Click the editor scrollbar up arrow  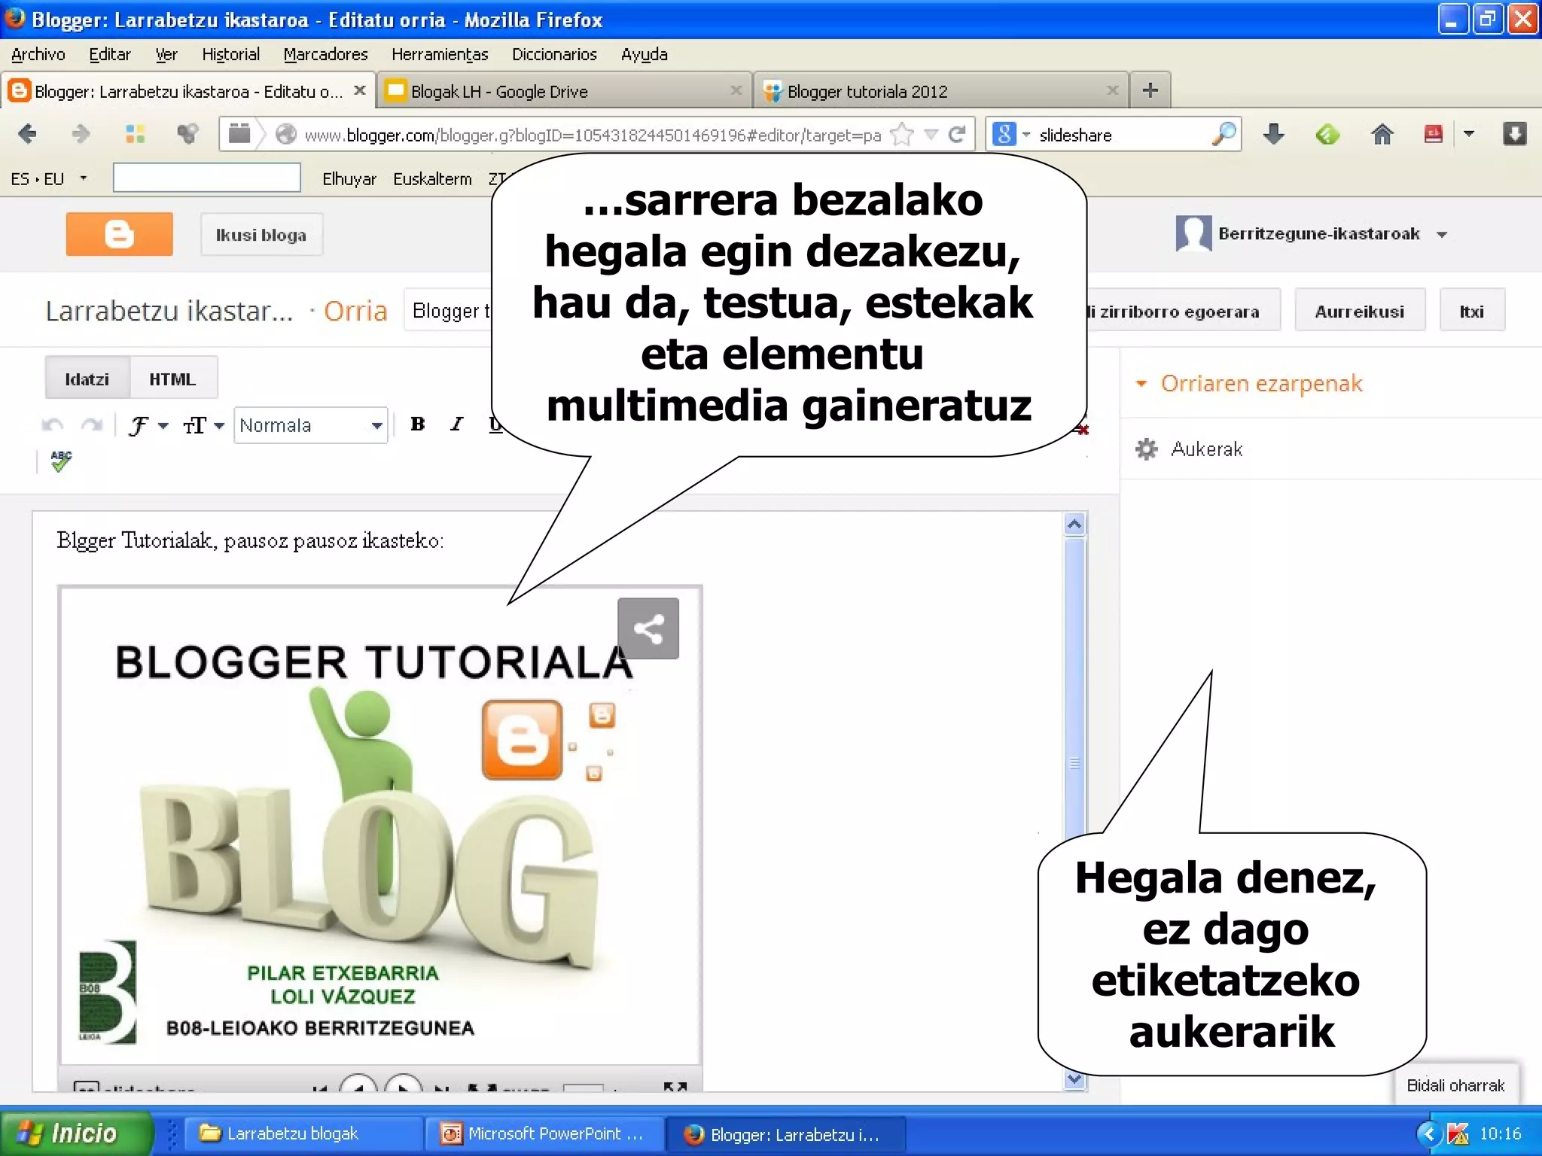[x=1074, y=524]
